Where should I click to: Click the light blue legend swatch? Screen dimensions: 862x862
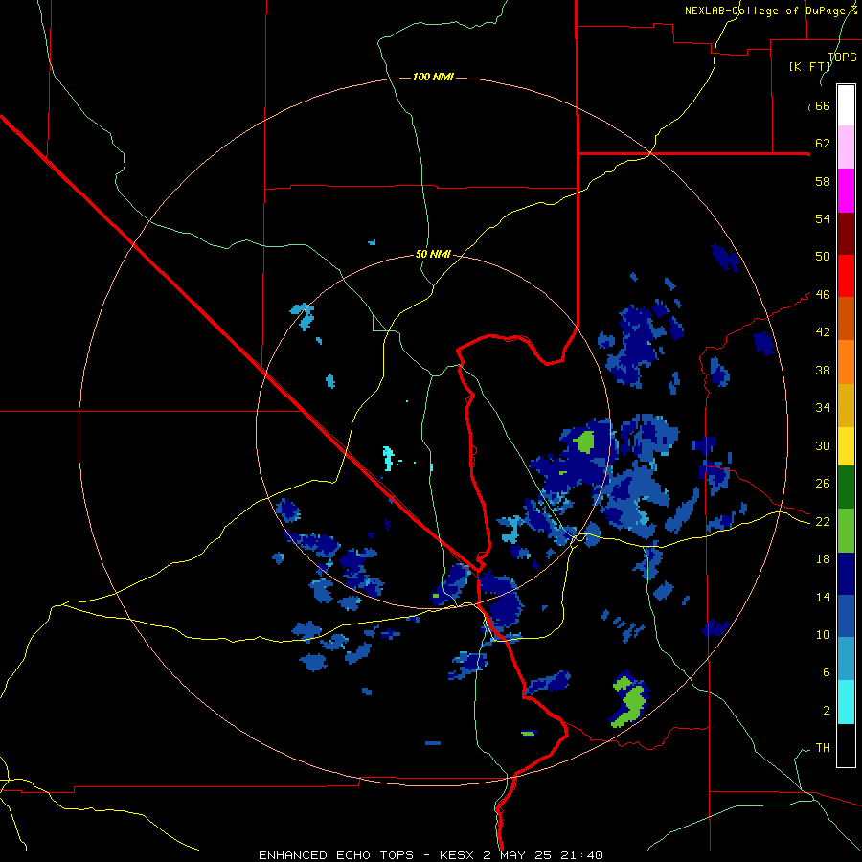[x=846, y=659]
